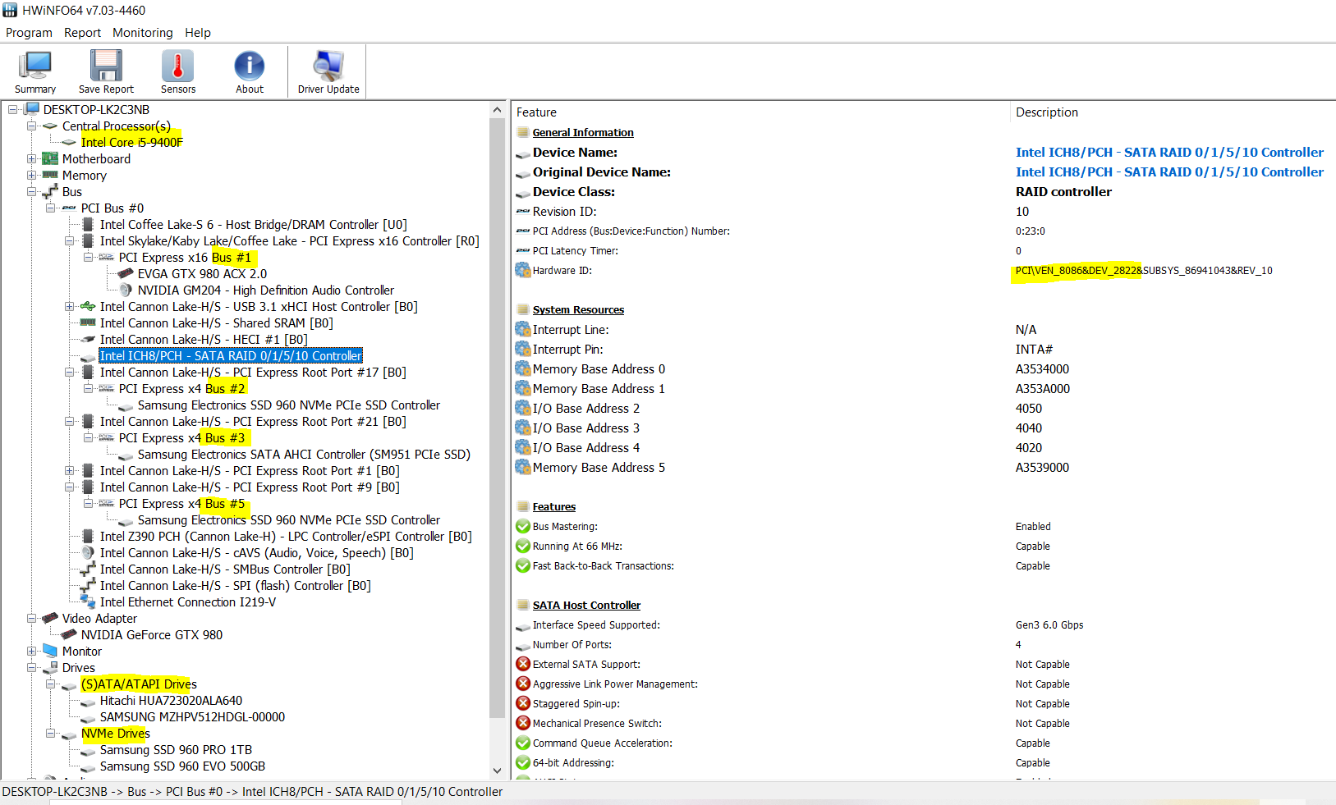This screenshot has height=805, width=1336.
Task: Click the NVIDIA GM204 audio speaker icon
Action: pyautogui.click(x=126, y=290)
